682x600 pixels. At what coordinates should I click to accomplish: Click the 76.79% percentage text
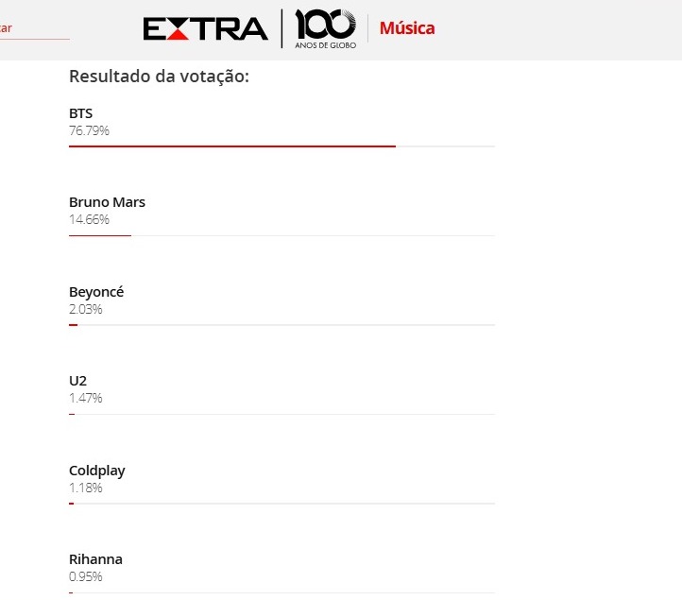89,130
